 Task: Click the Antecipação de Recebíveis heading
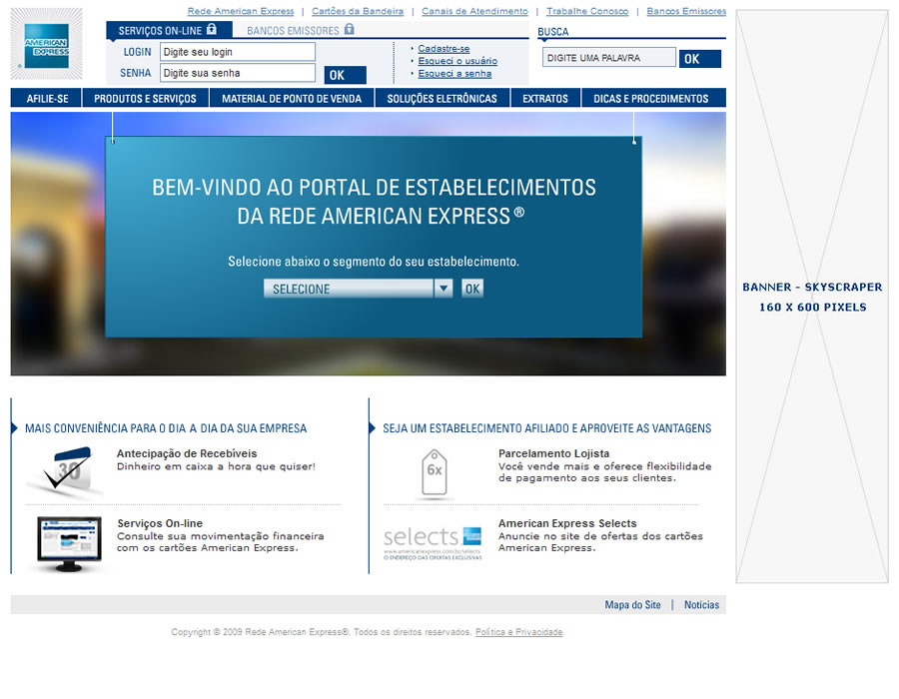187,453
